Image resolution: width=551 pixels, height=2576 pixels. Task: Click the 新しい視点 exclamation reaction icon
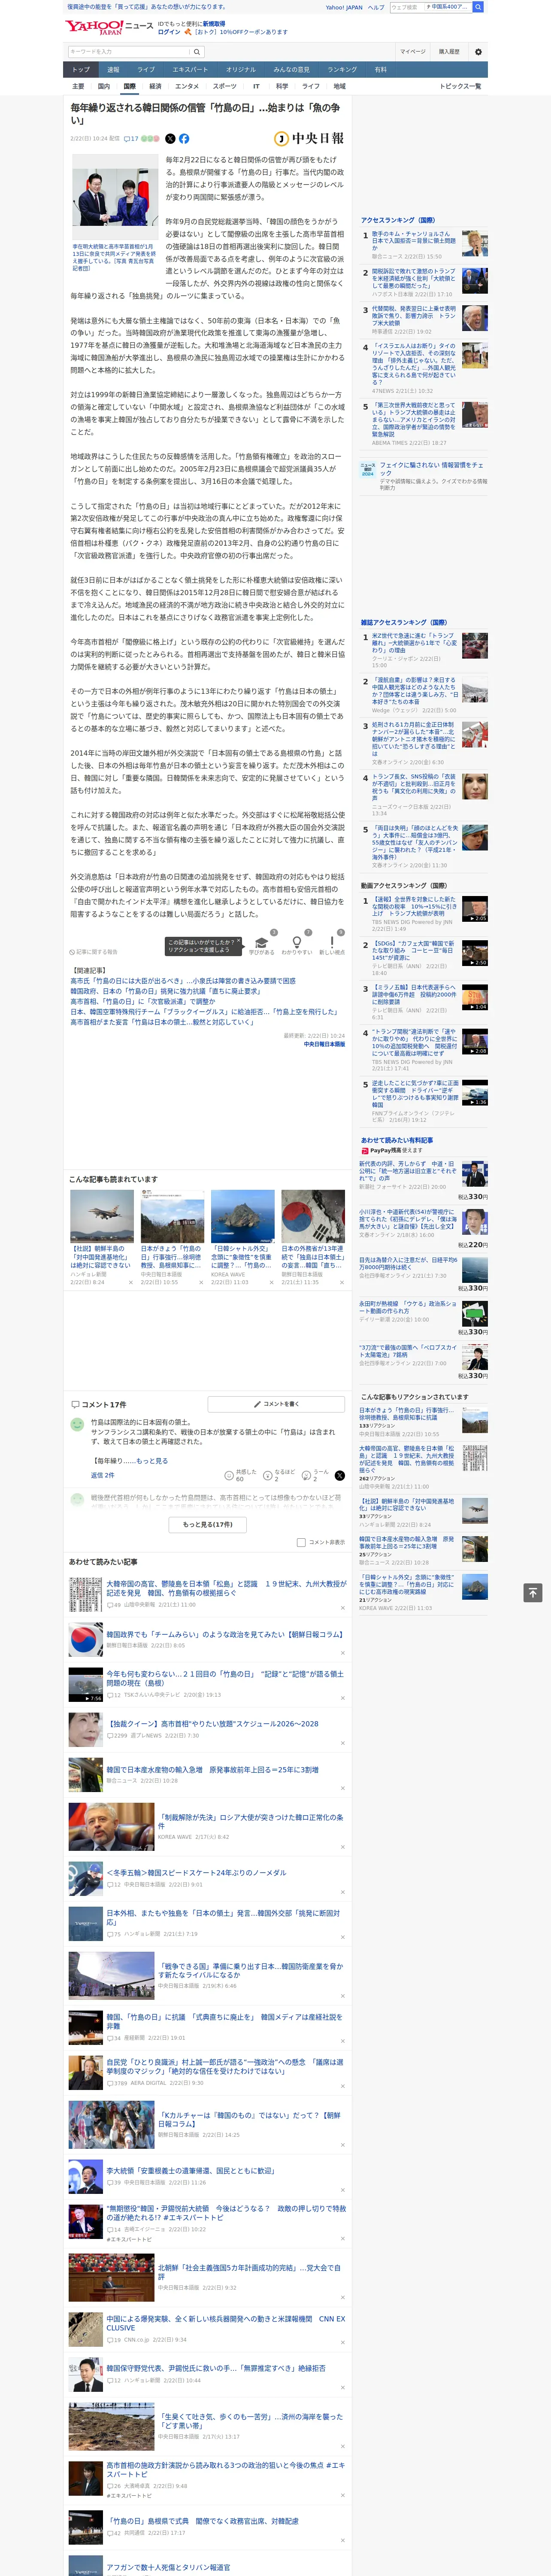coord(332,942)
